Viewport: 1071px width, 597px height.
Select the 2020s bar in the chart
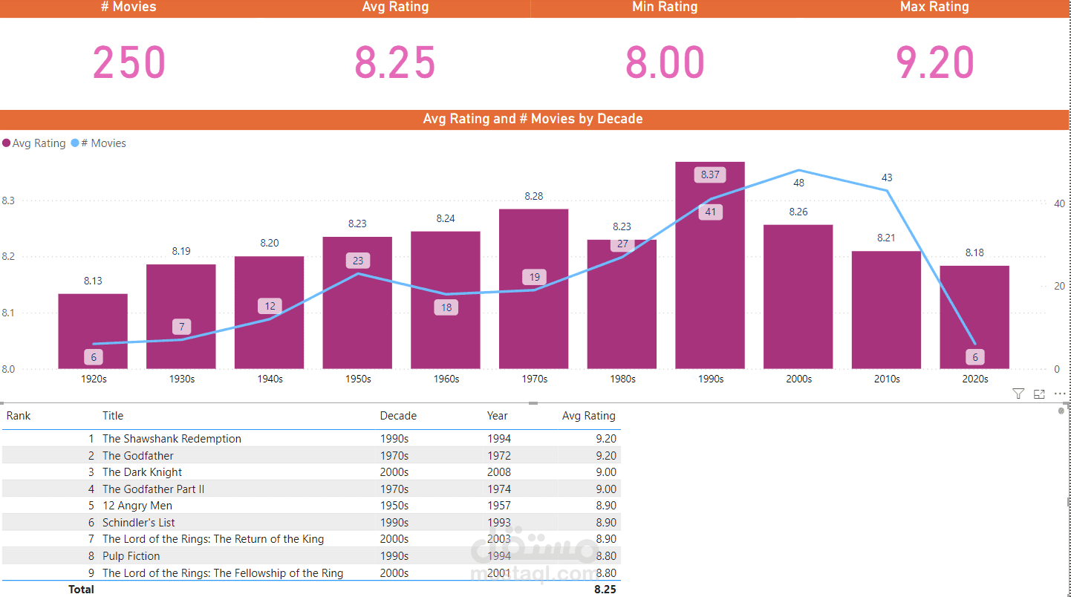pos(974,317)
